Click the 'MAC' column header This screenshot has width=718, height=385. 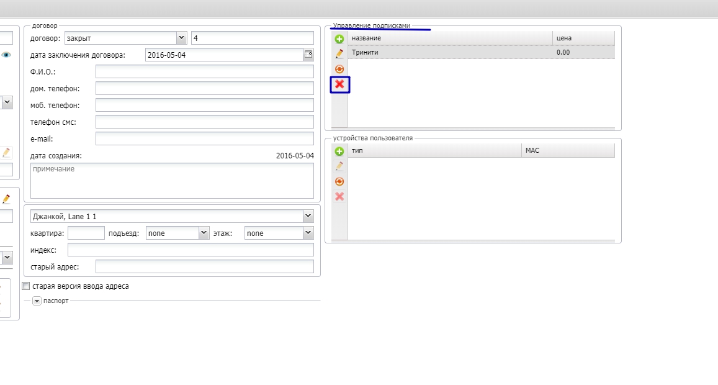click(x=568, y=150)
